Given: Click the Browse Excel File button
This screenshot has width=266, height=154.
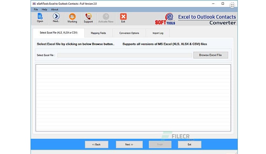Looking at the screenshot, I should [x=211, y=55].
